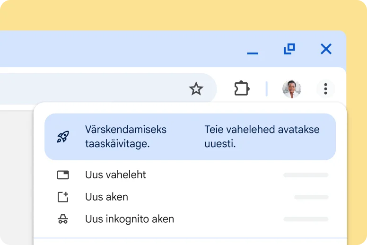Open the Extensions puzzle piece icon

click(242, 88)
